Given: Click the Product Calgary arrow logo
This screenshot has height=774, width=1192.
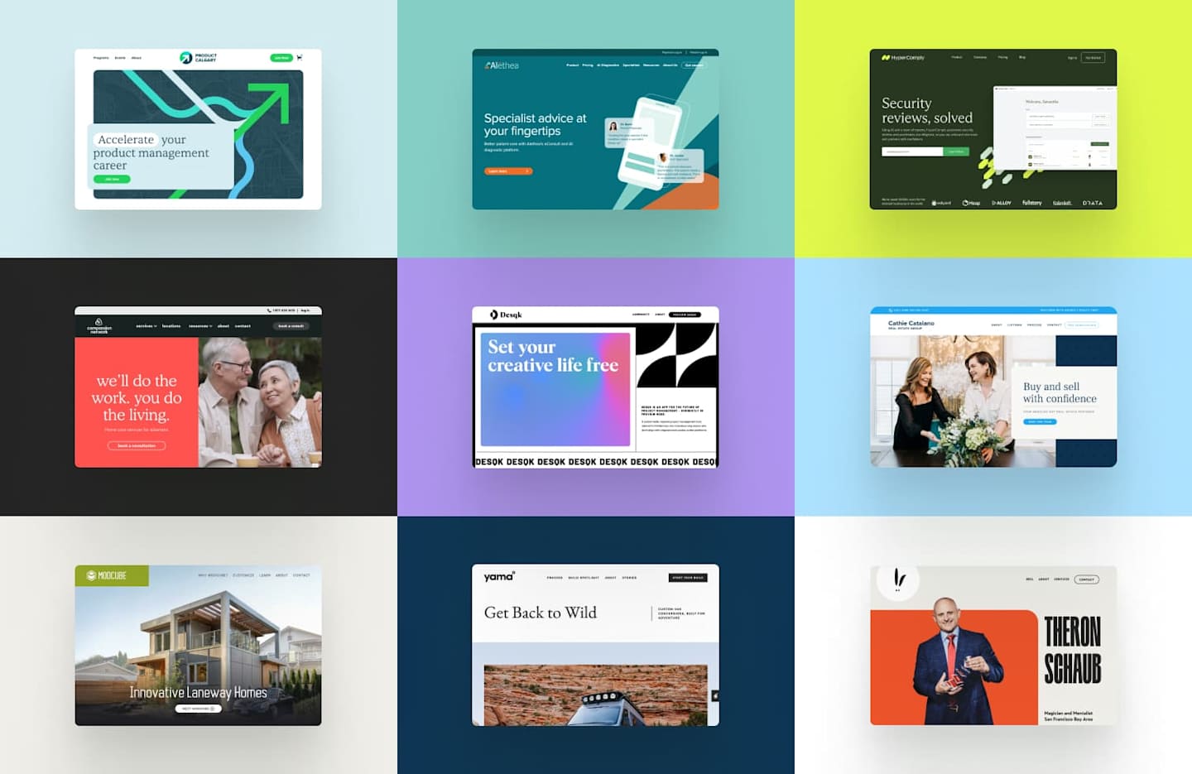Looking at the screenshot, I should (x=186, y=57).
